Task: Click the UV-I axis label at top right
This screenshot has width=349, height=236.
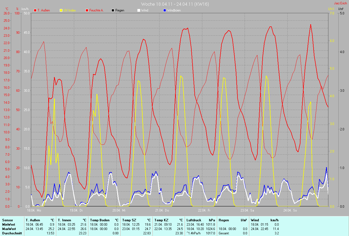Action: click(x=331, y=9)
